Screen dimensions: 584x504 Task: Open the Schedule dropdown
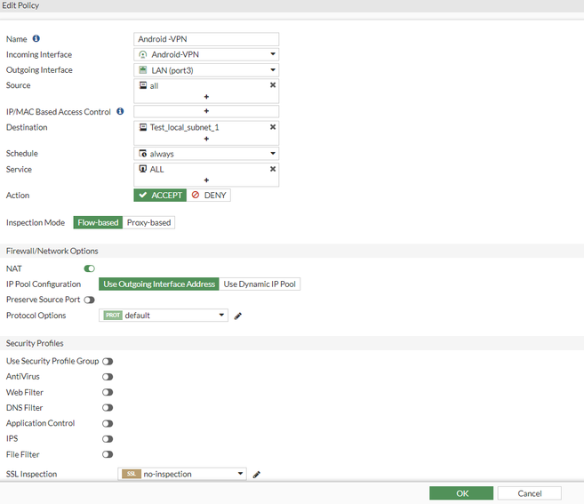click(x=206, y=154)
